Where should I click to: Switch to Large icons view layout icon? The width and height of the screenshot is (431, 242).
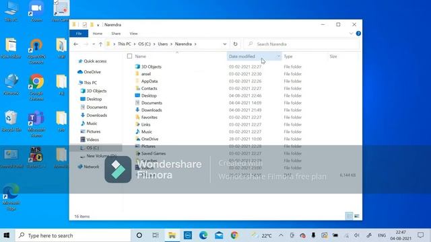357,216
